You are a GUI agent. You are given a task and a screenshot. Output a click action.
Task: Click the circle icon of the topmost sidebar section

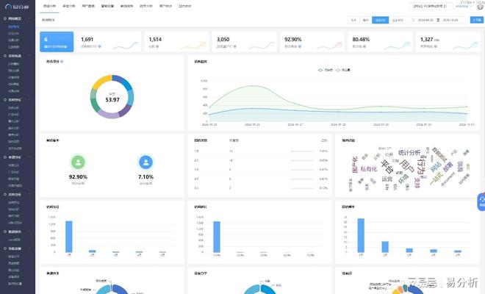click(x=5, y=18)
